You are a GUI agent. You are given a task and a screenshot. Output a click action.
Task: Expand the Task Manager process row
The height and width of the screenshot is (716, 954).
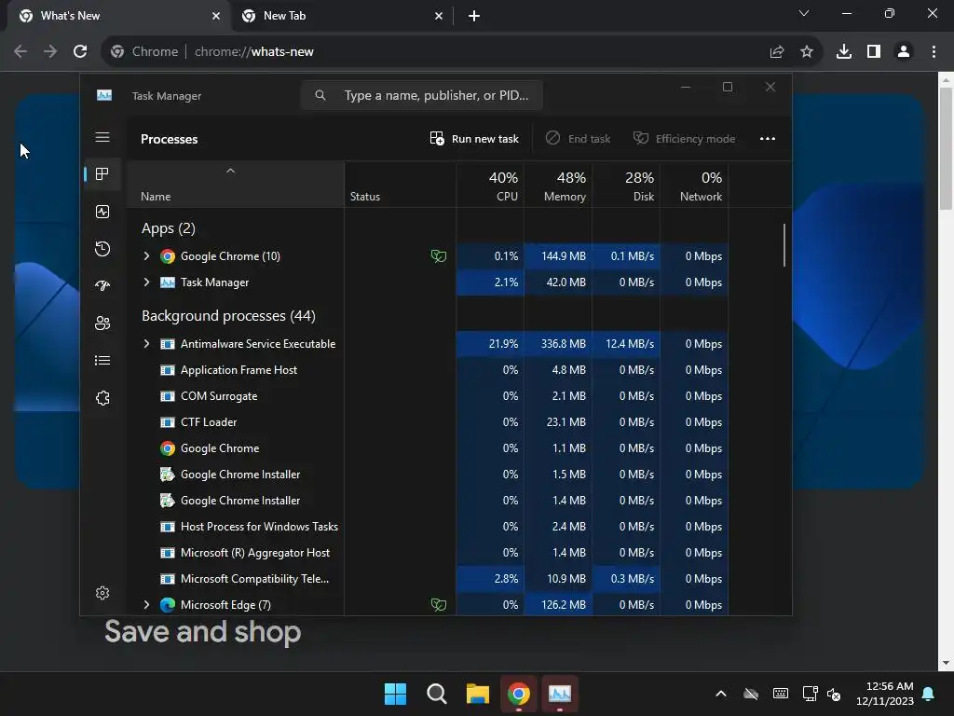tap(146, 282)
